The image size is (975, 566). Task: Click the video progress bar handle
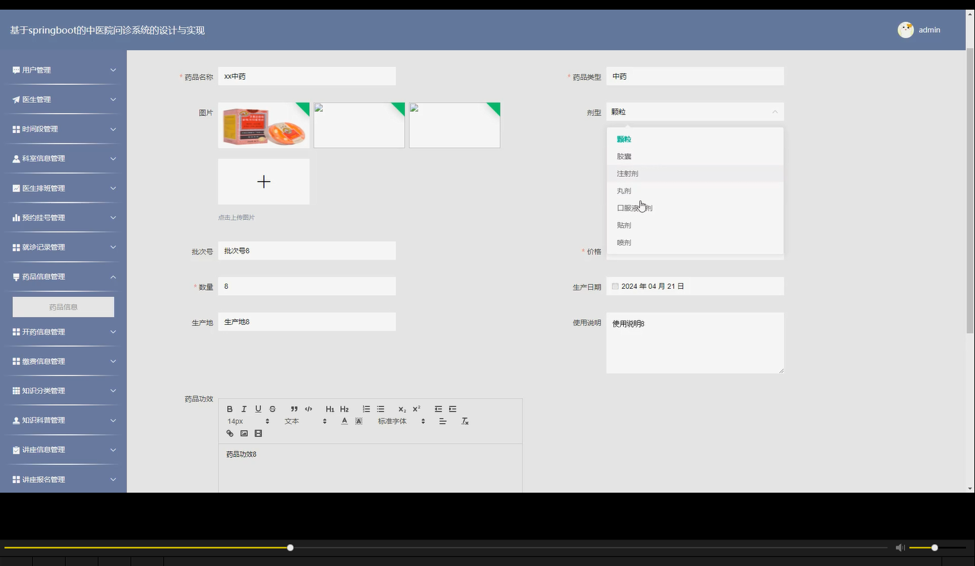(x=290, y=547)
